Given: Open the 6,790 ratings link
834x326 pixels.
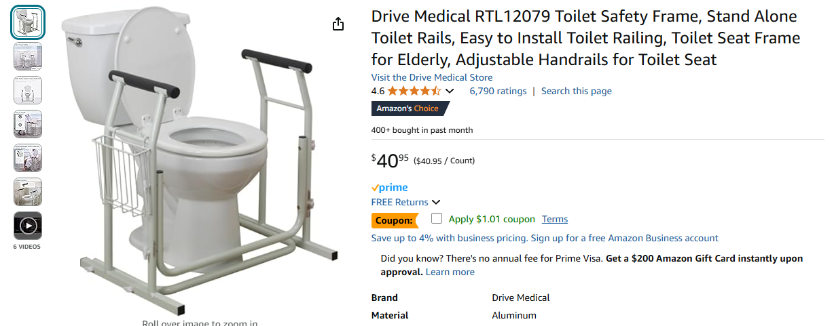Looking at the screenshot, I should coord(498,91).
